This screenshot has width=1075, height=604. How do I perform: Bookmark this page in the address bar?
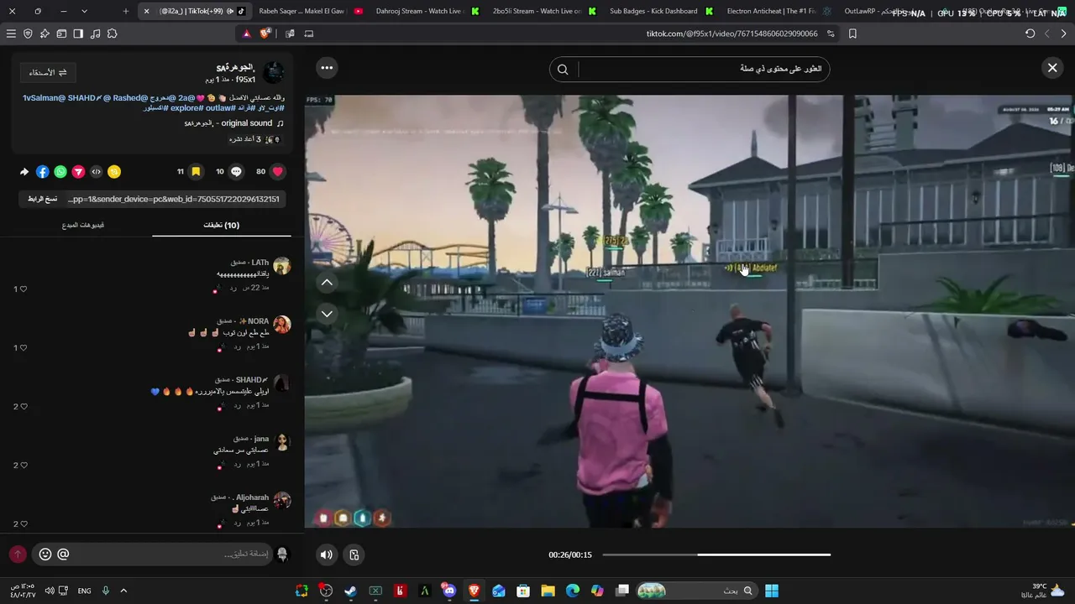(852, 34)
